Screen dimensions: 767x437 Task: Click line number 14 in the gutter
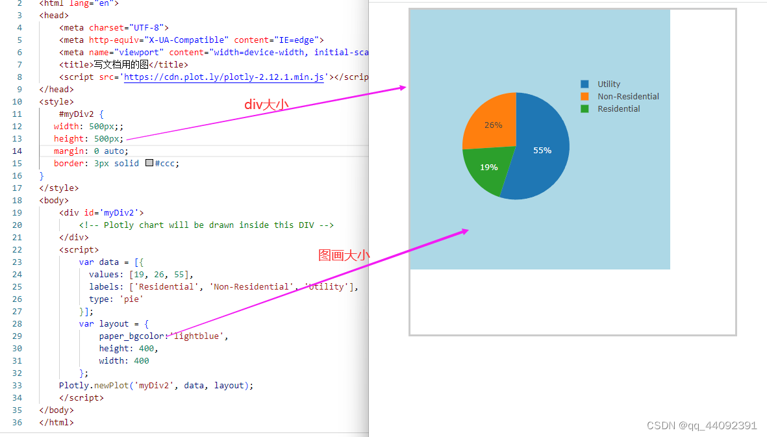point(17,151)
